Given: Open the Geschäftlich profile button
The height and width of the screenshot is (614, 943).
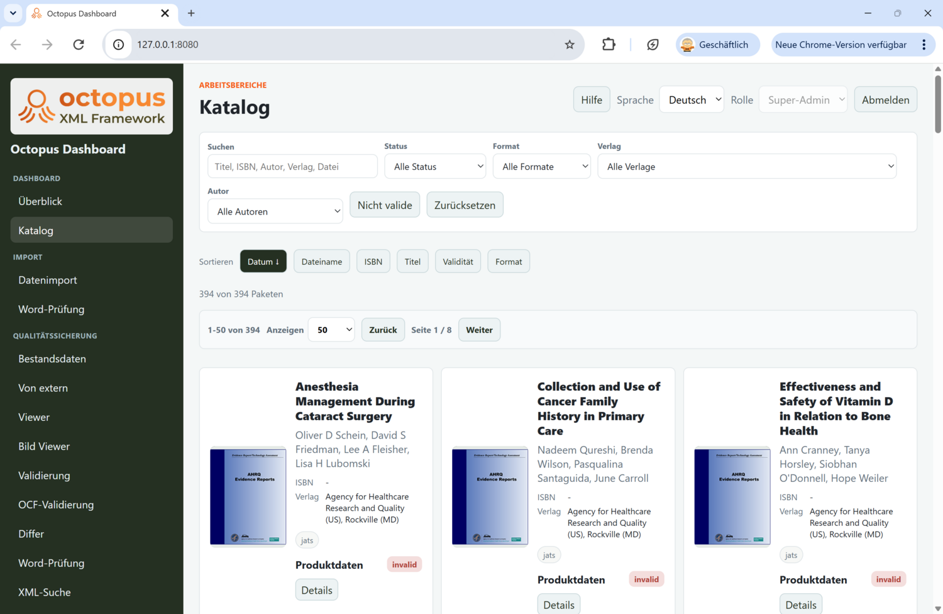Looking at the screenshot, I should (x=717, y=45).
